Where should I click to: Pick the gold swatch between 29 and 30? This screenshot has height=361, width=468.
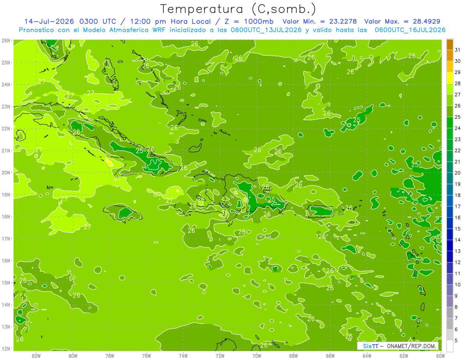point(450,67)
